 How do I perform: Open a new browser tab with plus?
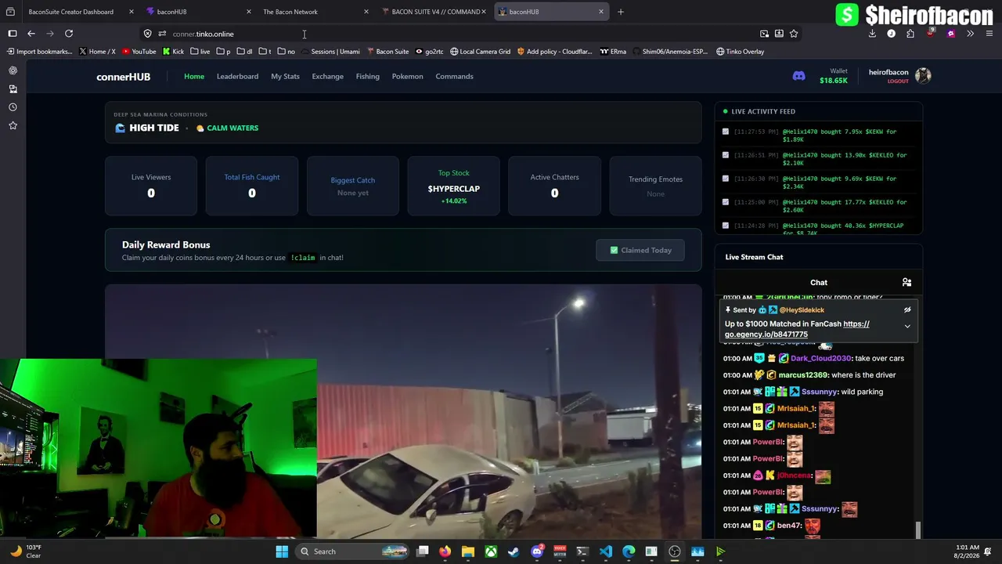[621, 12]
